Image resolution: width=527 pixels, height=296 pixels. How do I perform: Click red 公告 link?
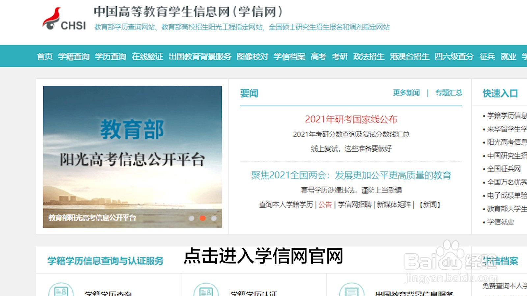click(325, 205)
